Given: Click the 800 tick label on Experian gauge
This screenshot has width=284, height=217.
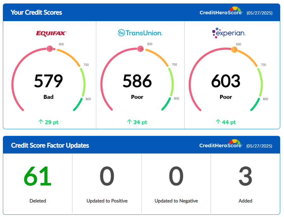Looking at the screenshot, I should point(266,99).
